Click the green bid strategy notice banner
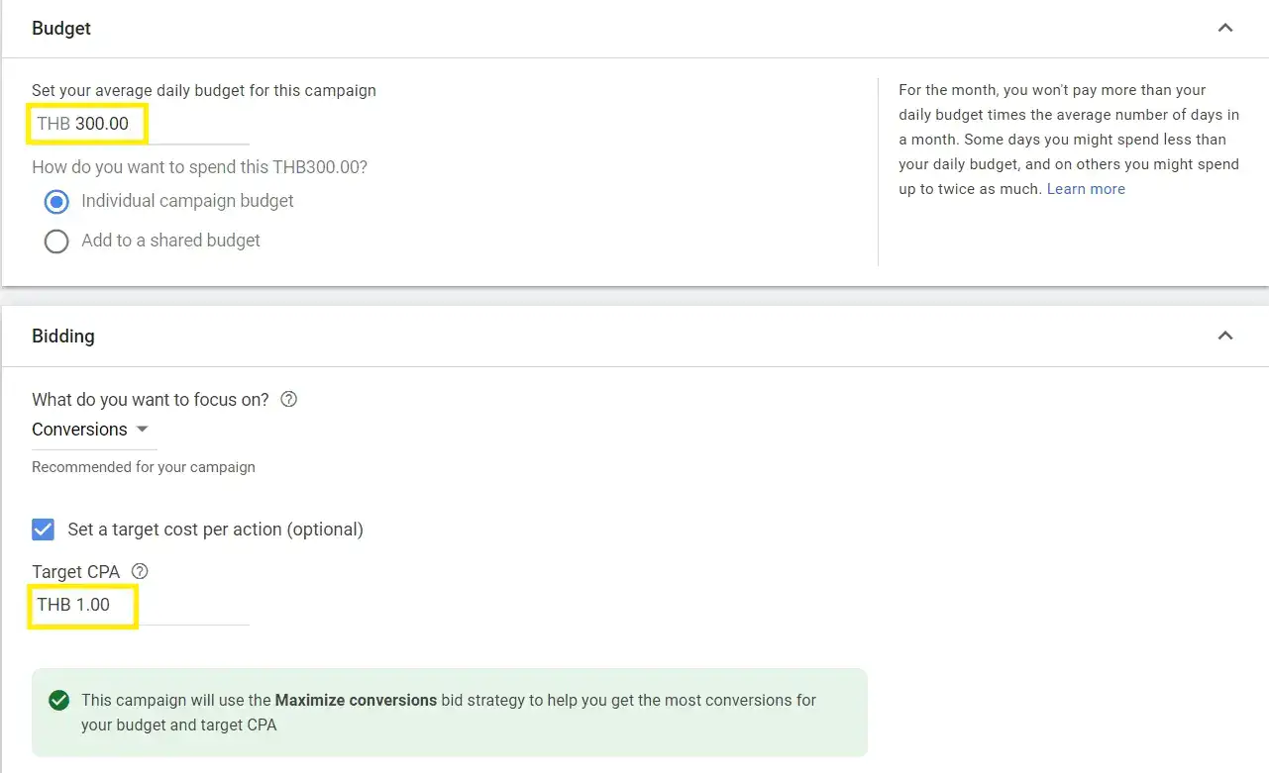Image resolution: width=1269 pixels, height=773 pixels. [450, 713]
